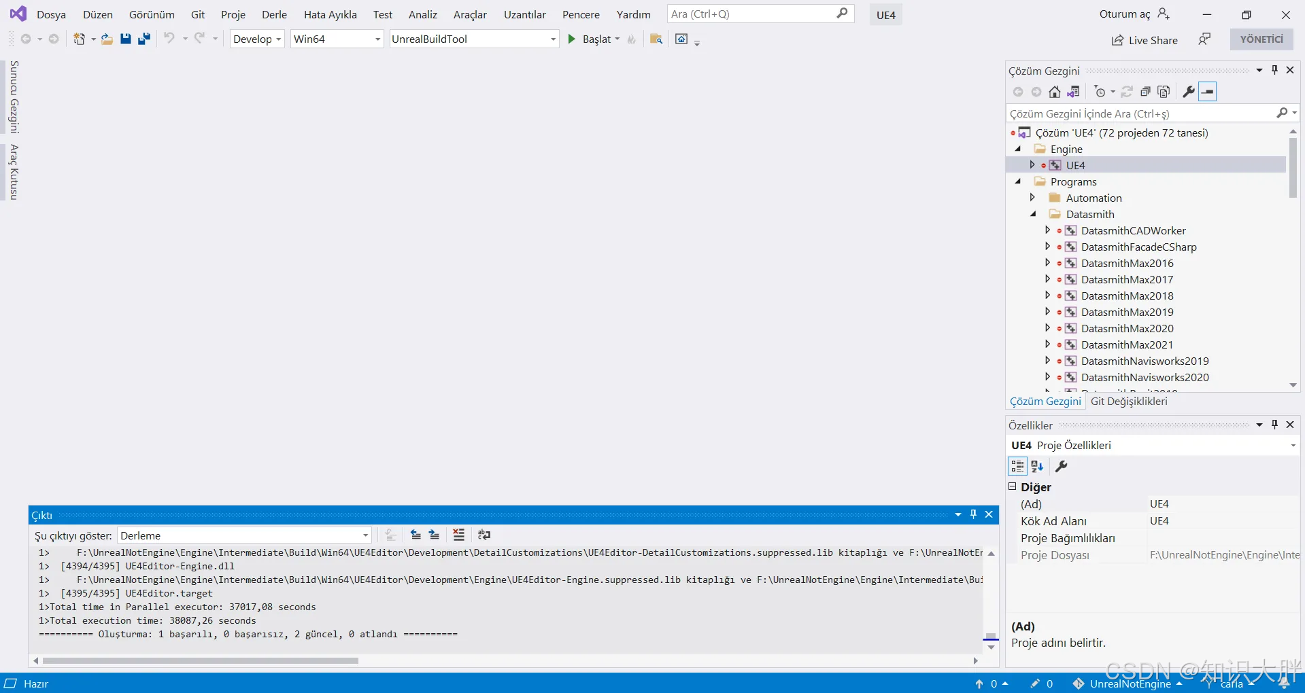The width and height of the screenshot is (1305, 693).
Task: Click the search icon in Ara box
Action: (x=842, y=13)
